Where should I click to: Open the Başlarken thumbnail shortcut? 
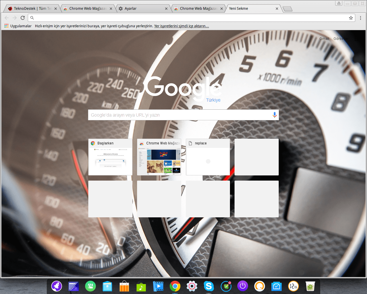(x=110, y=157)
